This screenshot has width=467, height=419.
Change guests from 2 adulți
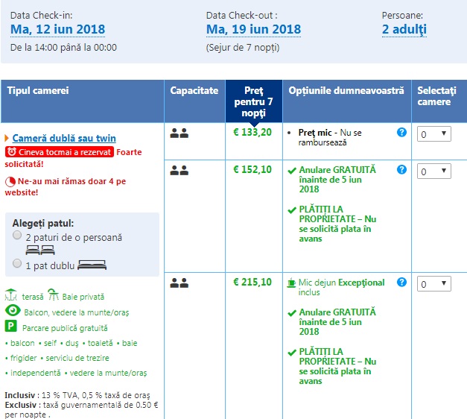[x=404, y=30]
